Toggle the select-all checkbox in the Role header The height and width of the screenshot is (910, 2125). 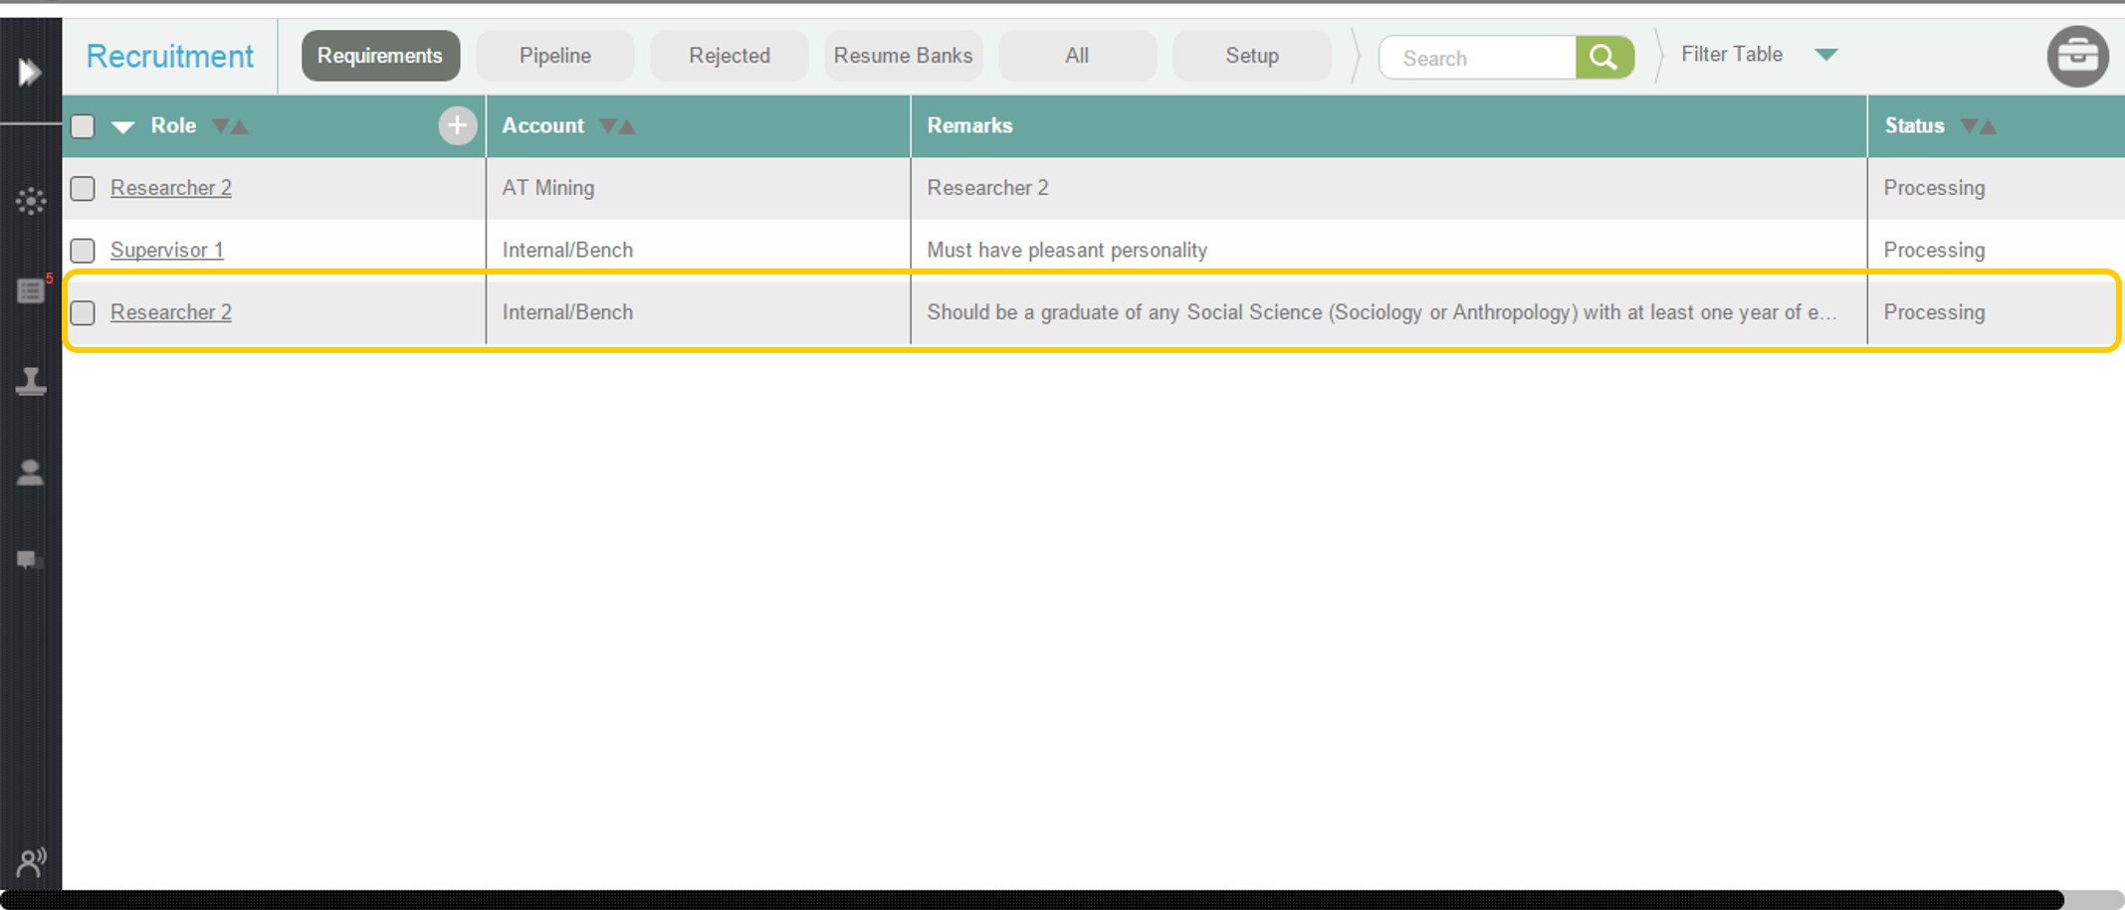pos(83,126)
